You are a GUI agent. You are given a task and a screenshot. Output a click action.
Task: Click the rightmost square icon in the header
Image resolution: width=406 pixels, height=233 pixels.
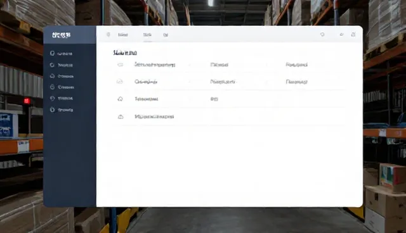click(x=353, y=34)
